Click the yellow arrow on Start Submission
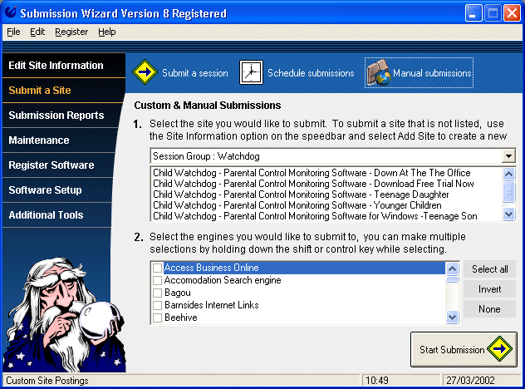The width and height of the screenshot is (525, 389). click(x=499, y=349)
